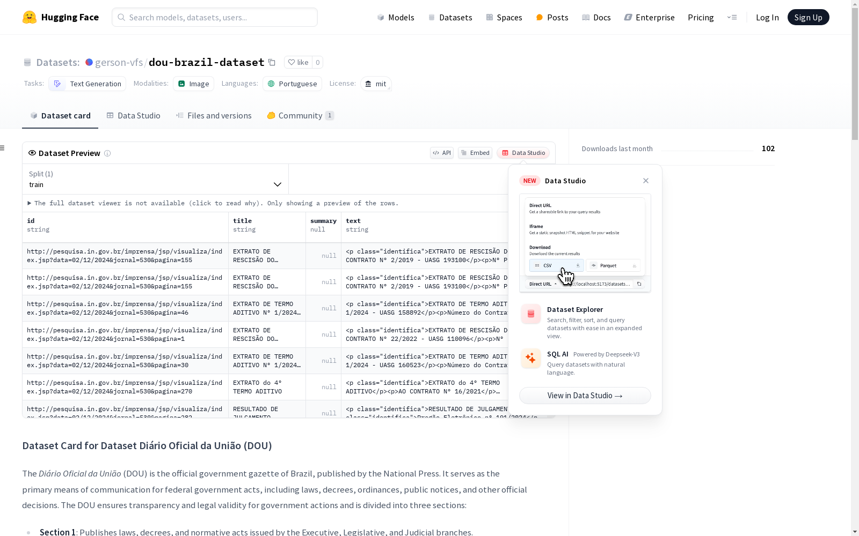Viewport: 859px width, 536px height.
Task: Expand the dataset viewer not available notice
Action: point(213,203)
